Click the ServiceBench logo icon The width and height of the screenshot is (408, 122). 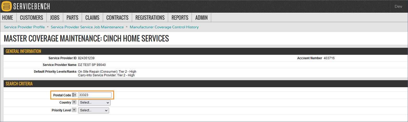click(7, 6)
